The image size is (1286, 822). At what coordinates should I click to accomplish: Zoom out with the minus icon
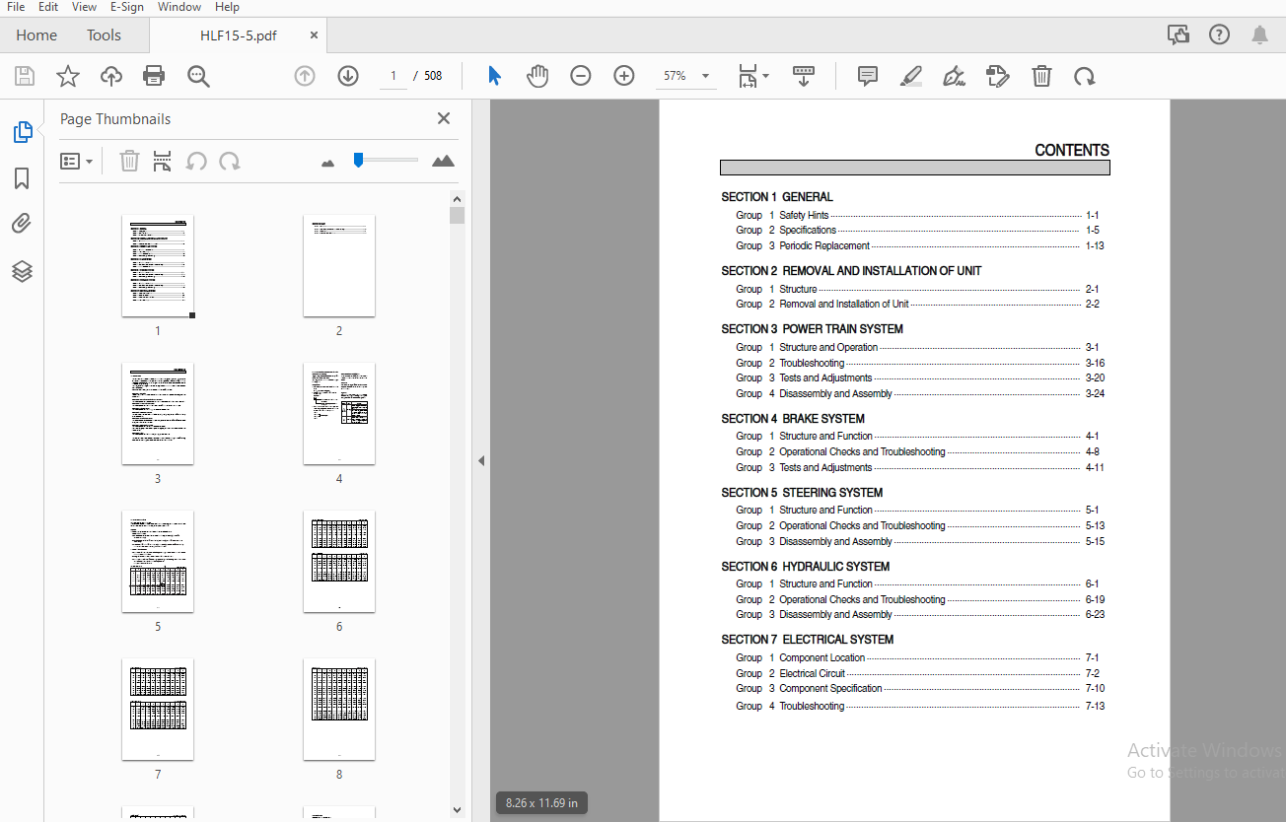pos(581,76)
